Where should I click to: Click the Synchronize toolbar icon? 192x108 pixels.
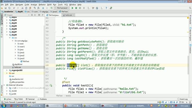[x=9, y=8]
